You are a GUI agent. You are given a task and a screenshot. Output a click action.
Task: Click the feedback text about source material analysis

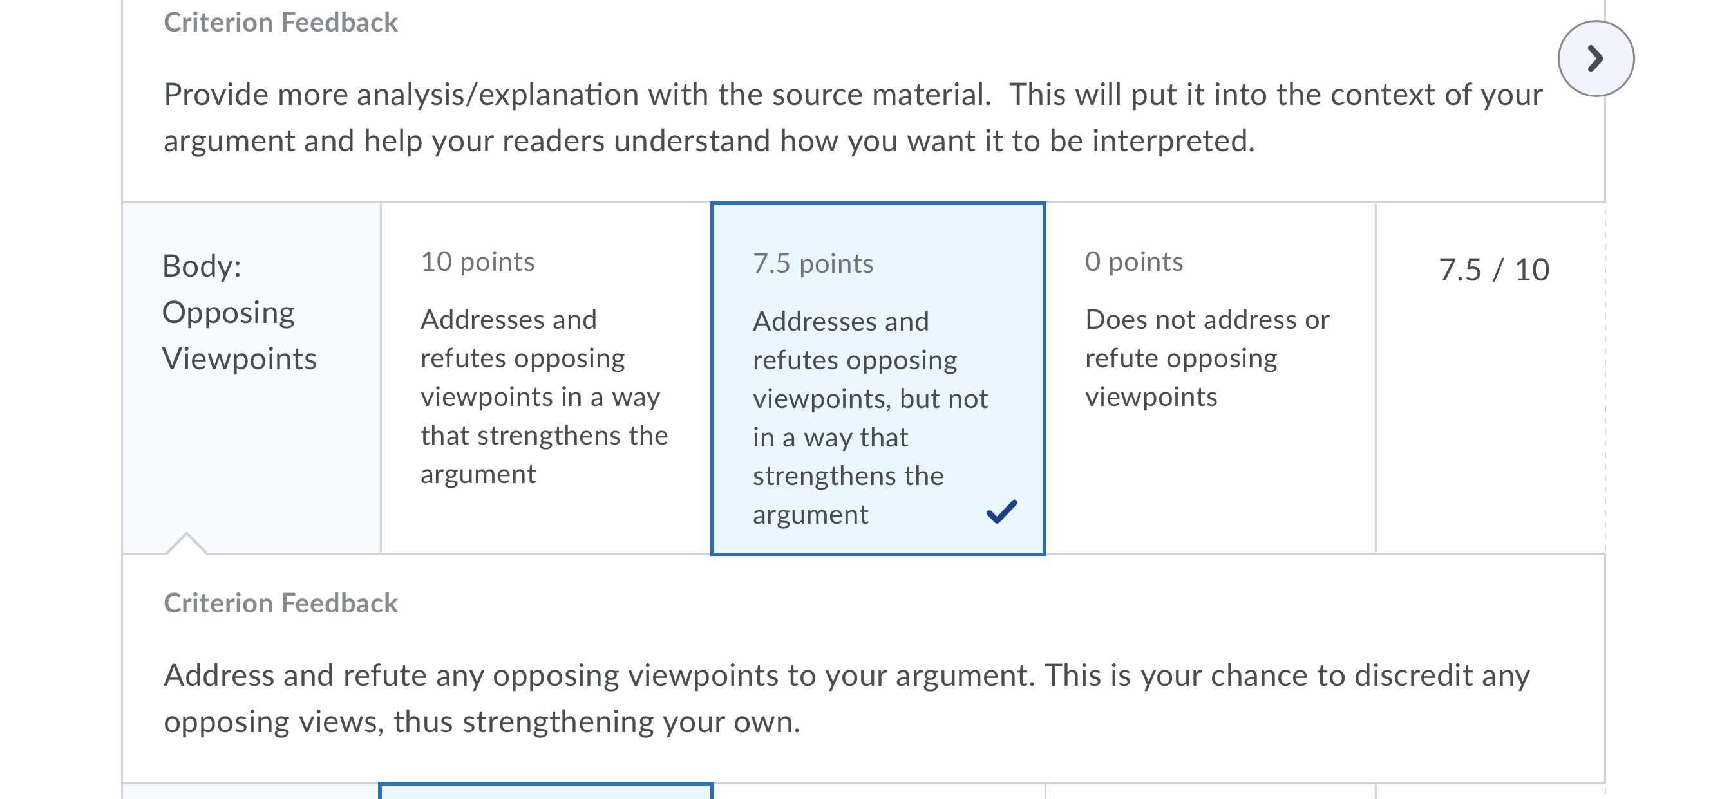point(853,118)
